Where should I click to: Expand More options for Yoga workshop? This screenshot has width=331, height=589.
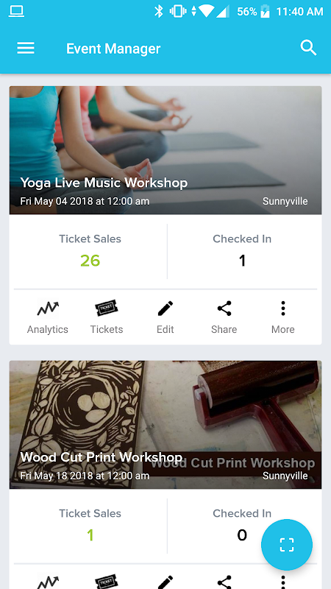pyautogui.click(x=283, y=317)
